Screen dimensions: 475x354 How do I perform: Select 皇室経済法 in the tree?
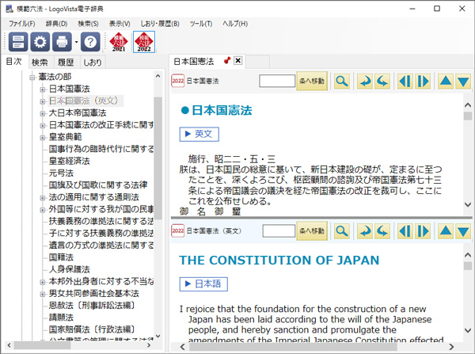point(70,161)
